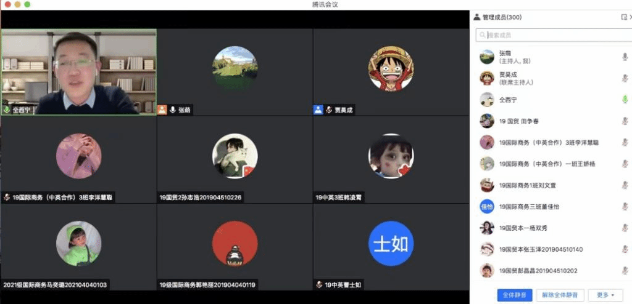Screen dimensions: 632x304
Task: Click the blue 佳怡 avatar in the member list
Action: (x=487, y=206)
